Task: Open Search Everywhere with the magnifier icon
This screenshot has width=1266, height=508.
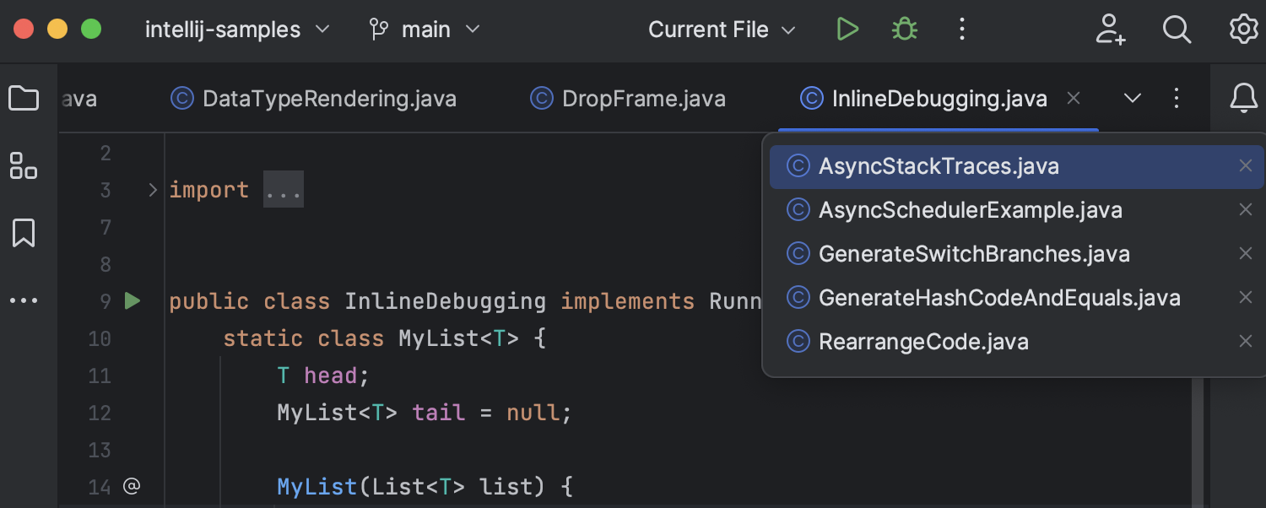Action: (1177, 29)
